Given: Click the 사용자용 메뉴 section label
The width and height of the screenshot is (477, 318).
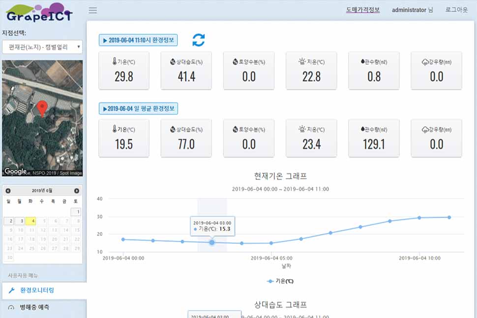Looking at the screenshot, I should click(x=23, y=275).
